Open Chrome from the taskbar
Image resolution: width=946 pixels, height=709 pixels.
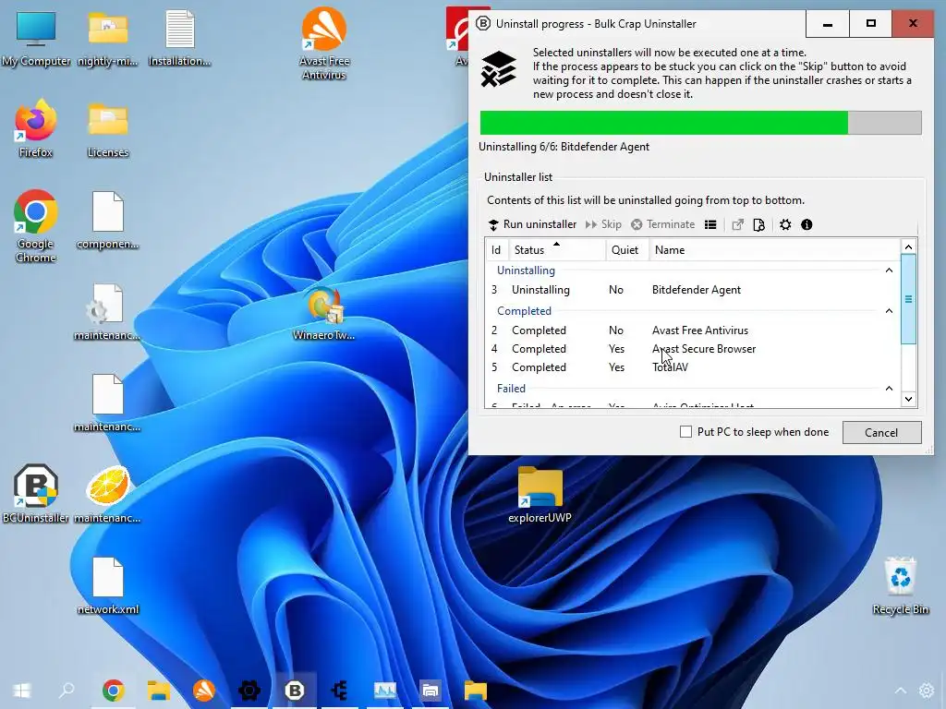(114, 691)
